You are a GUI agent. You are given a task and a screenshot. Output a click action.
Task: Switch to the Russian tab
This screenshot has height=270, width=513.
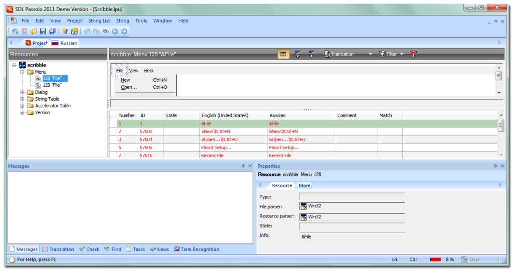[65, 43]
